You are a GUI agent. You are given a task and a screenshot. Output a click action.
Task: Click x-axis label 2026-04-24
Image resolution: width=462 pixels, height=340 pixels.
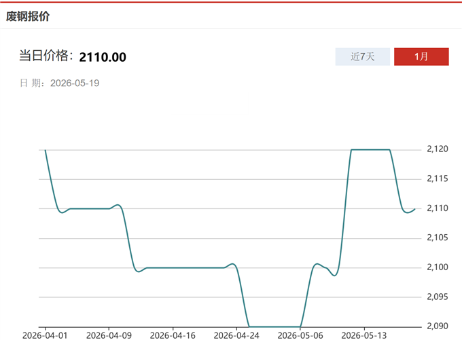tap(236, 335)
